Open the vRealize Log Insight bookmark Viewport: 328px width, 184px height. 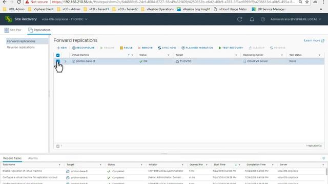(x=194, y=9)
